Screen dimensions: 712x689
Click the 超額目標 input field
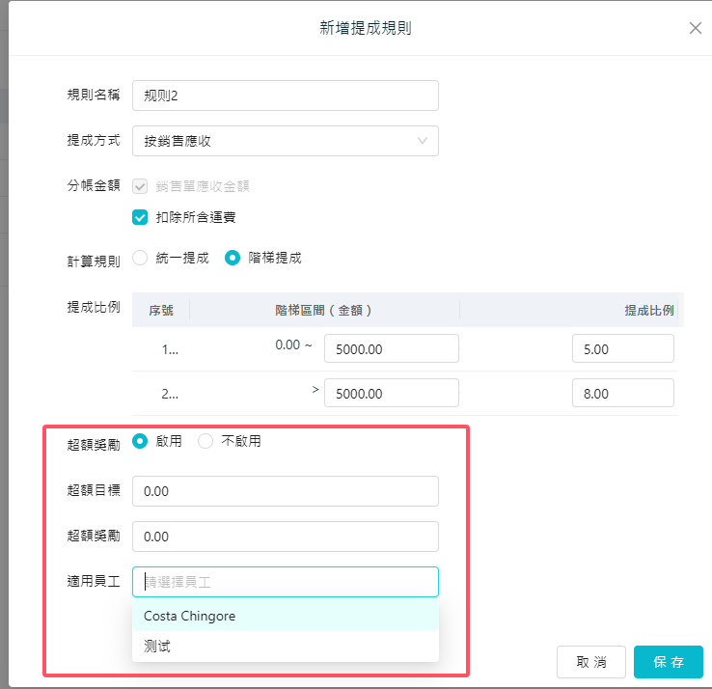tap(285, 491)
